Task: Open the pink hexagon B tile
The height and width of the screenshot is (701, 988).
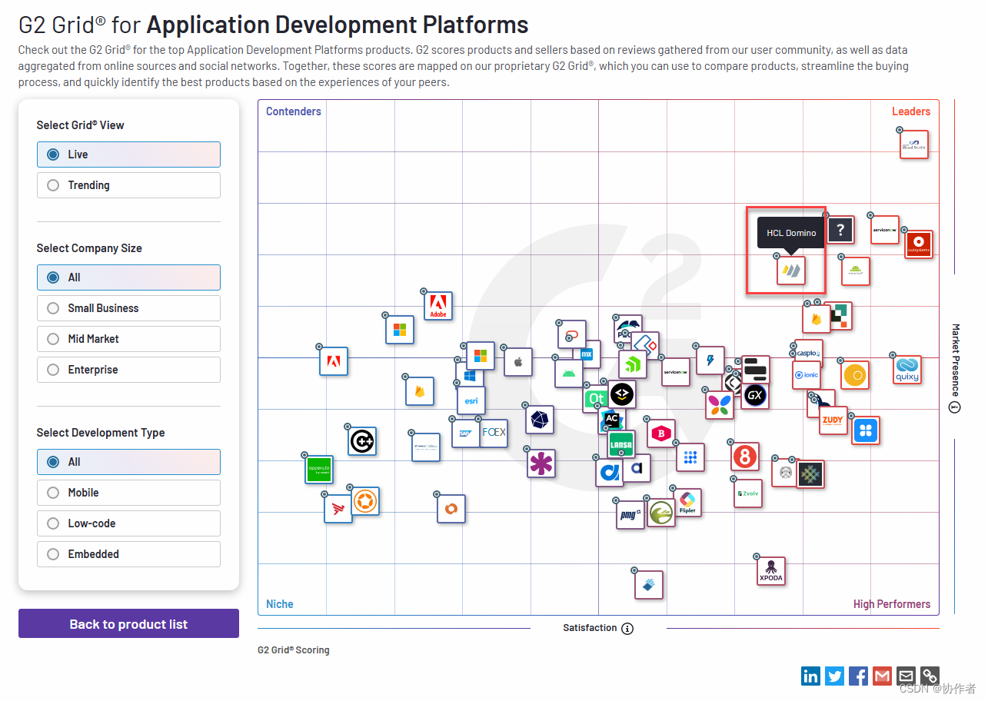Action: point(661,434)
